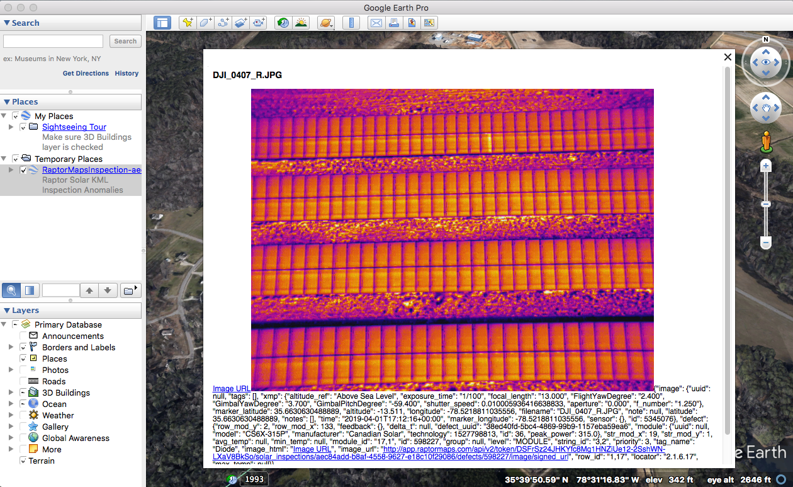This screenshot has height=487, width=793.
Task: Toggle sunlight across the landscape
Action: point(301,23)
